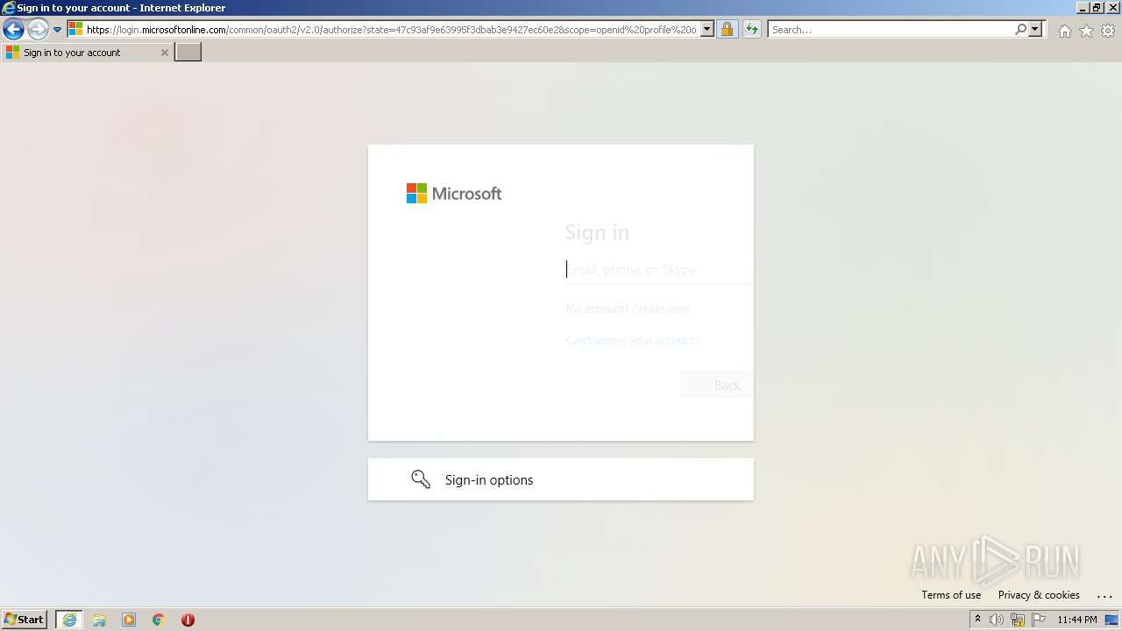The width and height of the screenshot is (1122, 631).
Task: Click the browser Forward arrow button
Action: (38, 30)
